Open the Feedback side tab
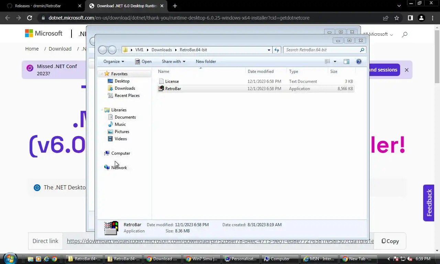 point(429,203)
